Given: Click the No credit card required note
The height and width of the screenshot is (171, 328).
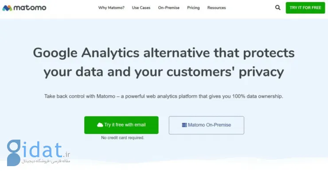Looking at the screenshot, I should point(123,137).
